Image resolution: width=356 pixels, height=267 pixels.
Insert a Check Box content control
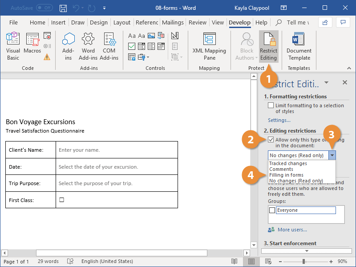pyautogui.click(x=132, y=46)
